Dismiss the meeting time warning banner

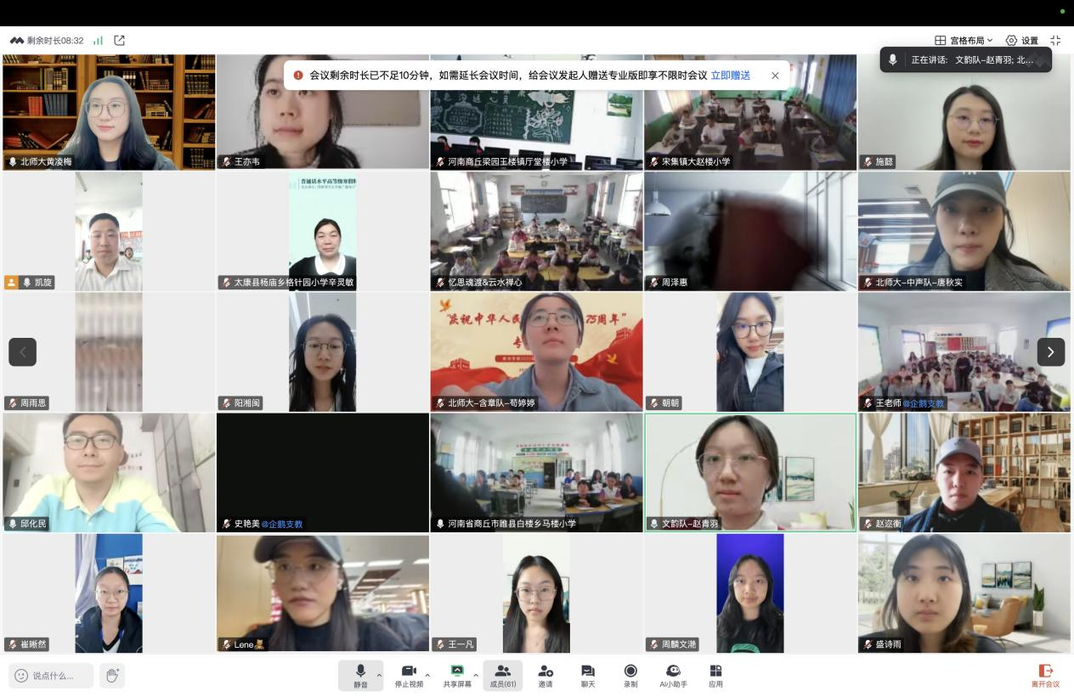(775, 76)
